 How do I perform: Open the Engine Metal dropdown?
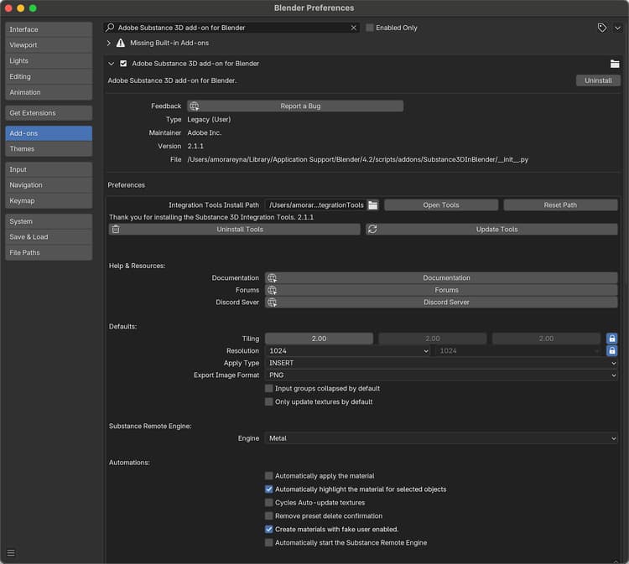point(441,438)
